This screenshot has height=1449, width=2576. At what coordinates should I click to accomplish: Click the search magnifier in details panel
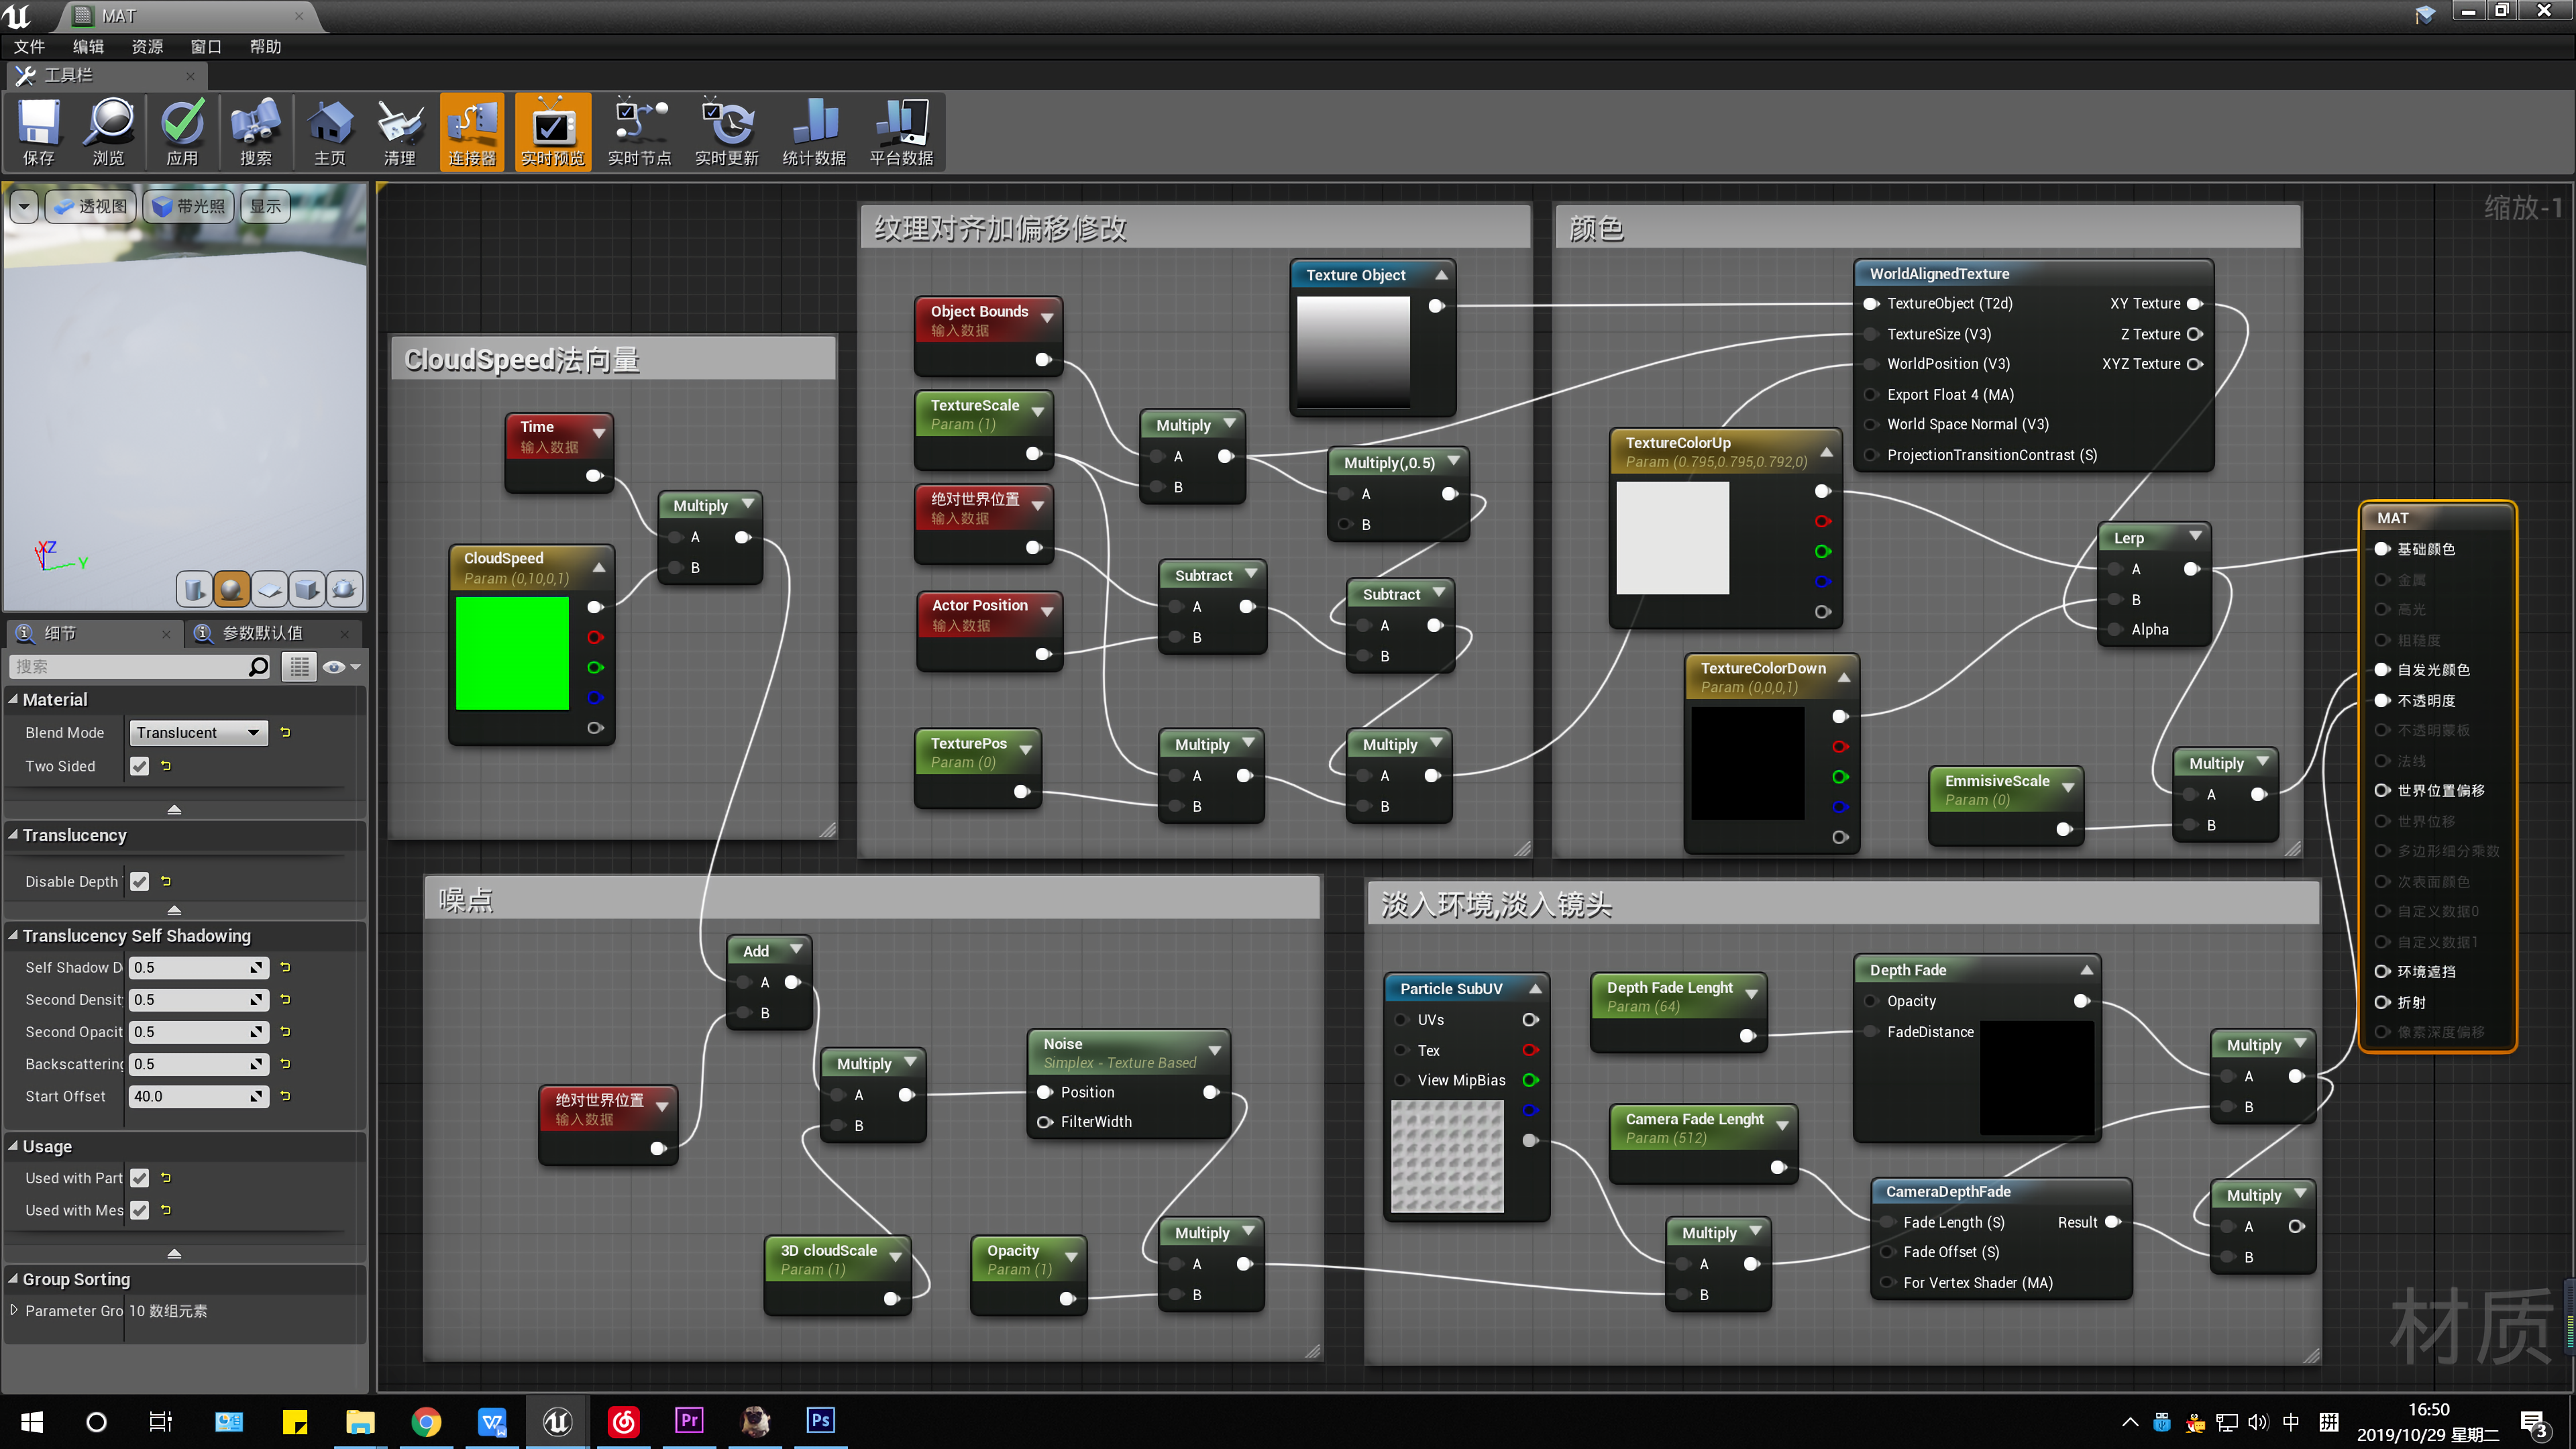point(258,667)
